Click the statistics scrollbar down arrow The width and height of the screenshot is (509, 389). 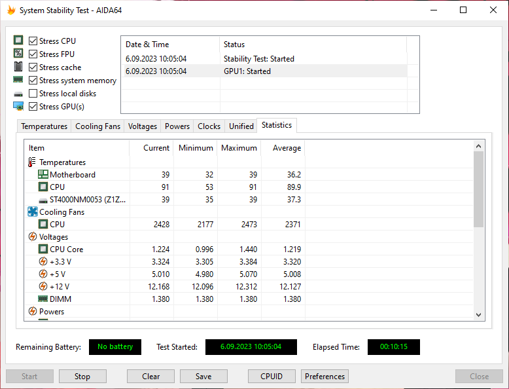coord(478,314)
